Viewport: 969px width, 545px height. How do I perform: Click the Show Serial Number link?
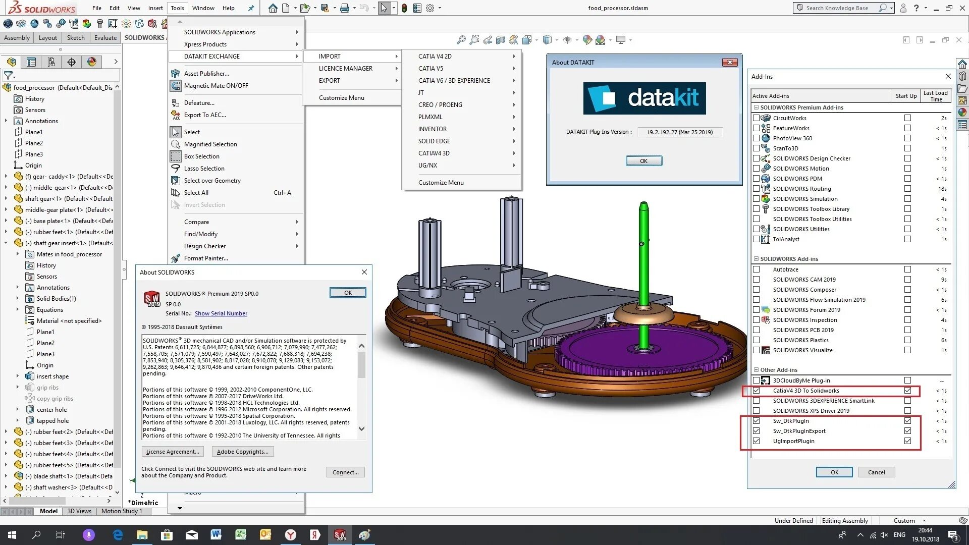[x=221, y=313]
